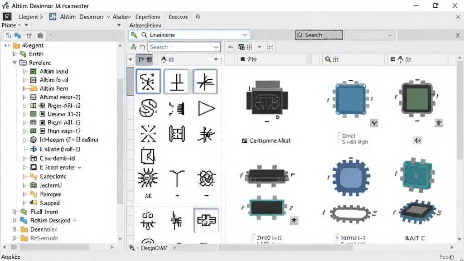Image resolution: width=464 pixels, height=261 pixels.
Task: Close the panel with the X button
Action: (458, 35)
